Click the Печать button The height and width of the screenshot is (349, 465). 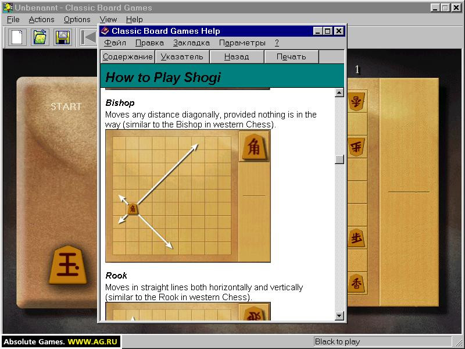coord(291,56)
